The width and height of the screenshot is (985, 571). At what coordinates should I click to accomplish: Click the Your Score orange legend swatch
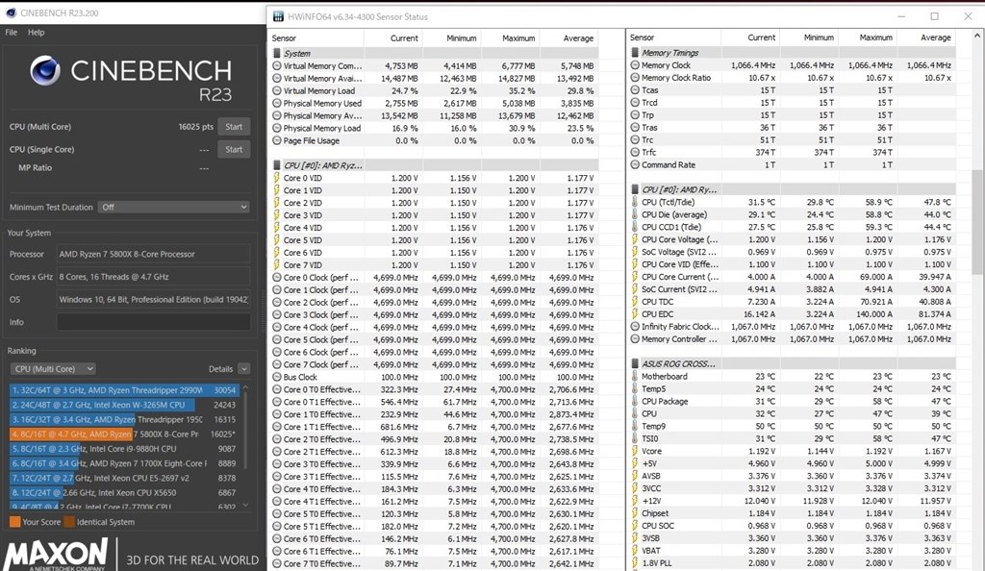tap(15, 522)
